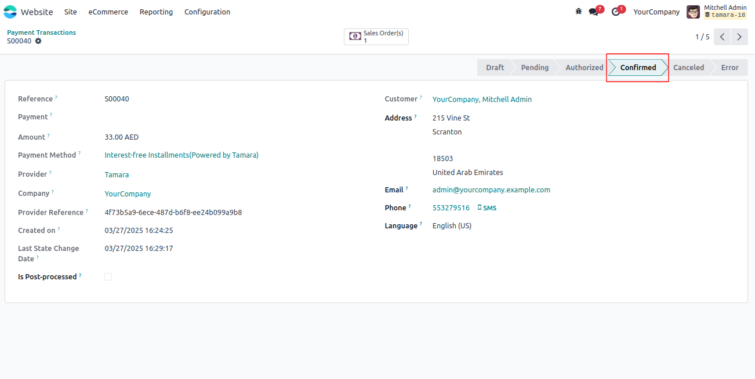Select the Canceled status stage

click(688, 67)
